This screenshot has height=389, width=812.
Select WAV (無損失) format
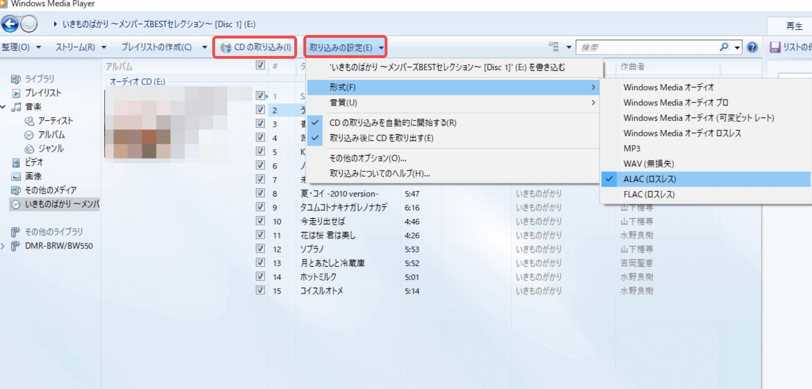pos(706,164)
